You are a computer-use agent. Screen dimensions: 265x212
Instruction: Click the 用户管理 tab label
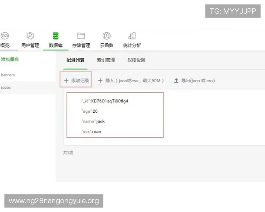(30, 45)
